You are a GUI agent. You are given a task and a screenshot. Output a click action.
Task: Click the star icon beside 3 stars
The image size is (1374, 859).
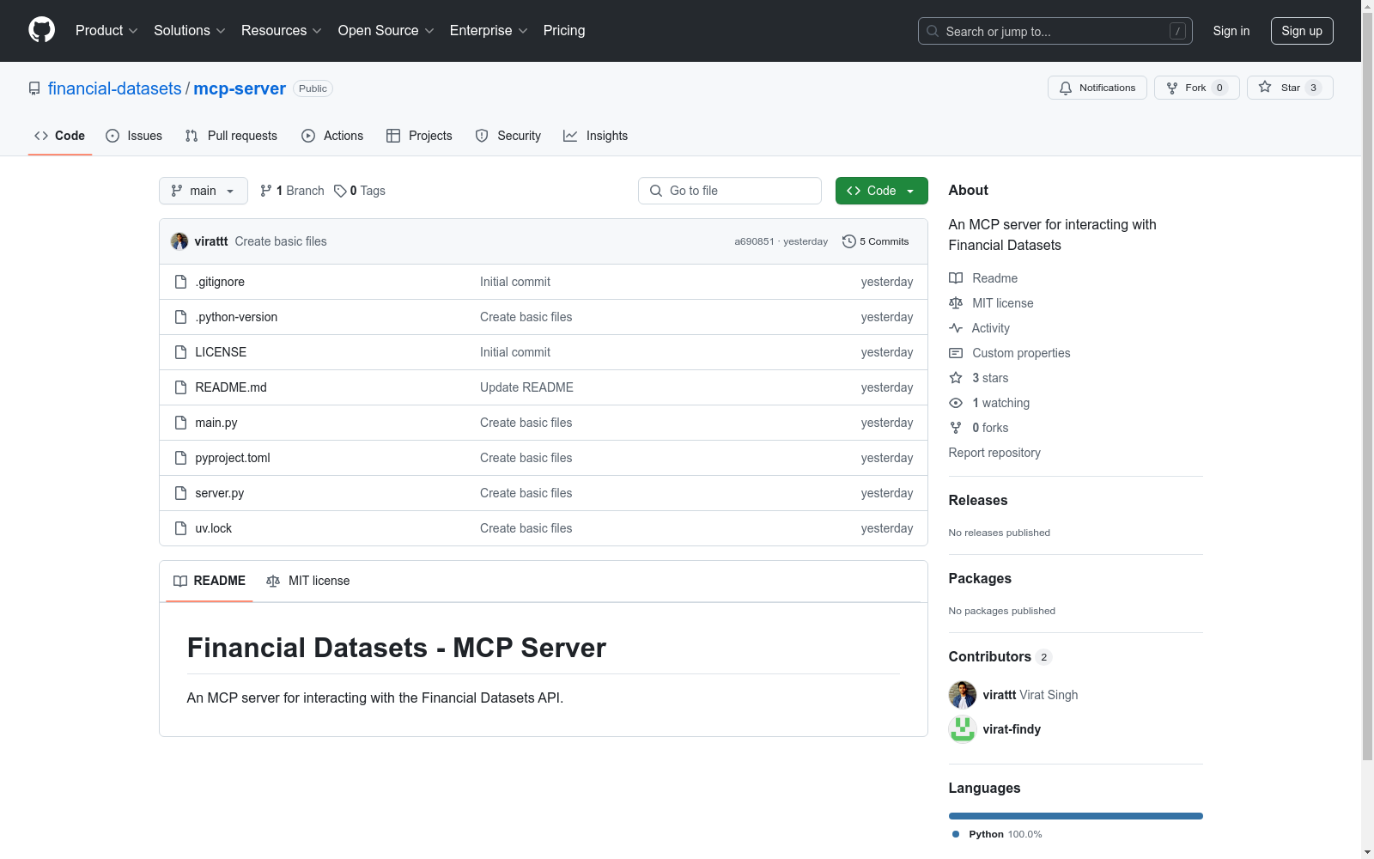coord(956,378)
